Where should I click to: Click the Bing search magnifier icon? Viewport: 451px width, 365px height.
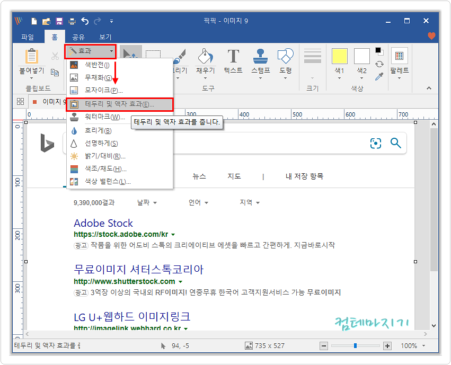(x=395, y=143)
